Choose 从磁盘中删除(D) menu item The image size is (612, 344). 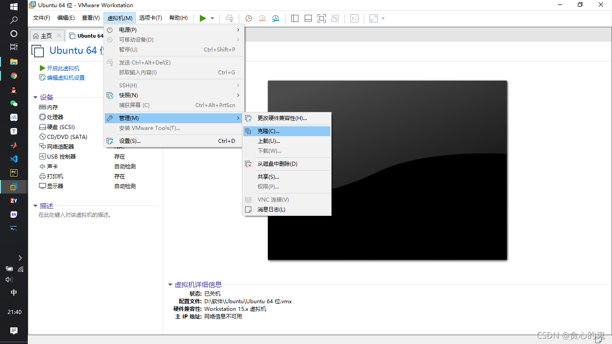click(x=287, y=164)
